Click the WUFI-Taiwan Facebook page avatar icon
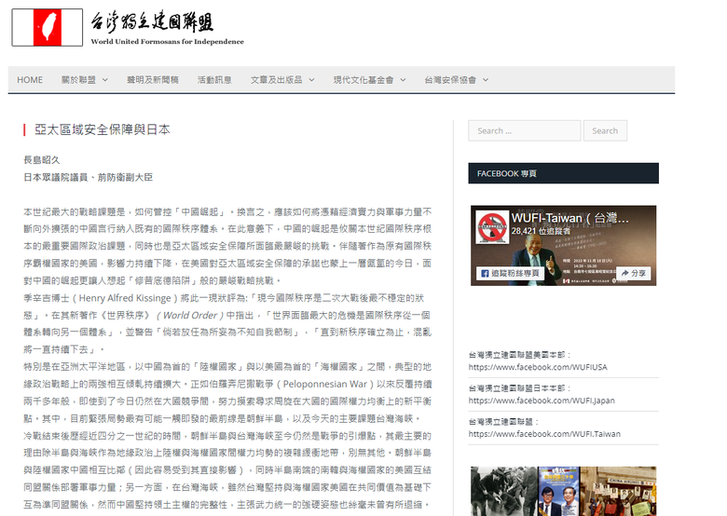 (x=492, y=227)
